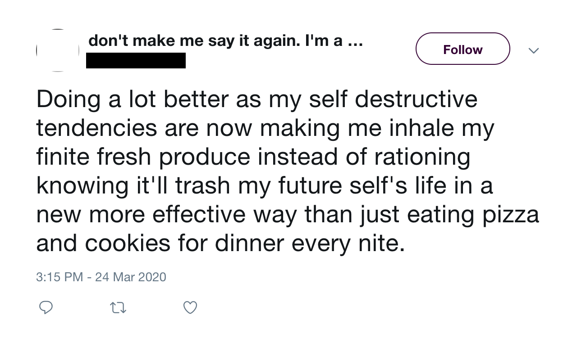Screen dimensions: 577x342
Task: Click the blacked-out username handle
Action: tap(136, 61)
